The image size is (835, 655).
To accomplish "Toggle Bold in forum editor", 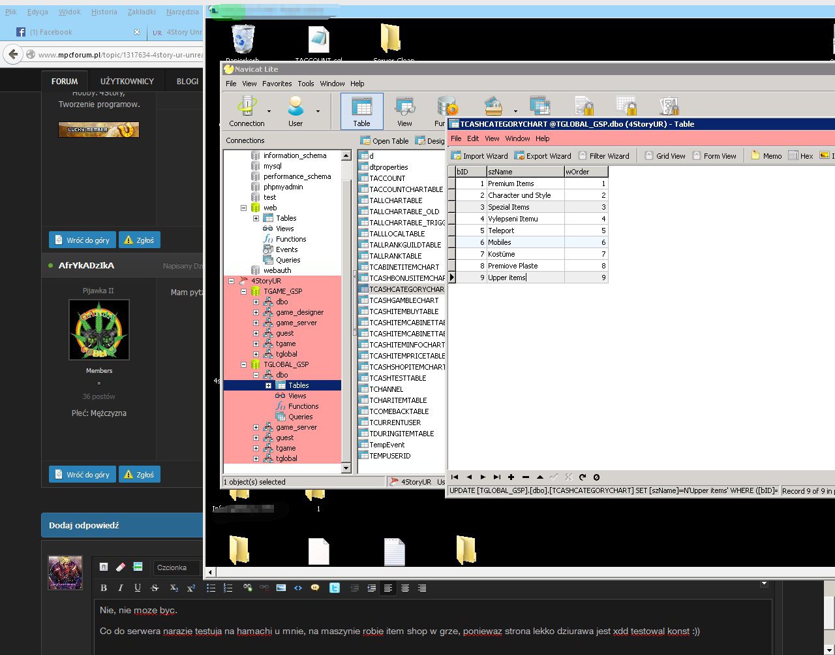I will pyautogui.click(x=103, y=588).
